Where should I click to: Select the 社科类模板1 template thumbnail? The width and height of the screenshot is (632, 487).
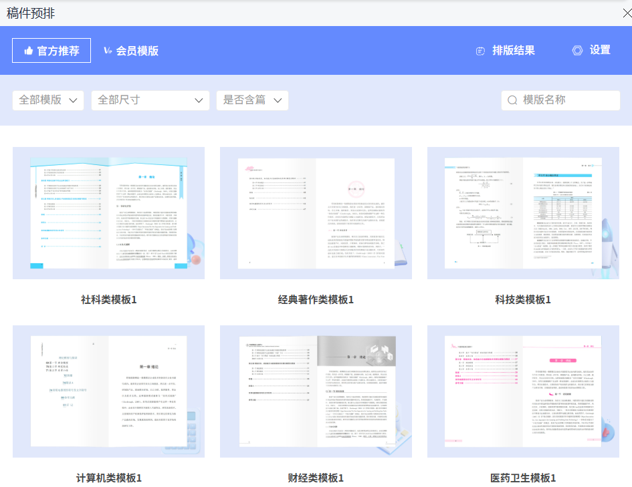point(108,213)
